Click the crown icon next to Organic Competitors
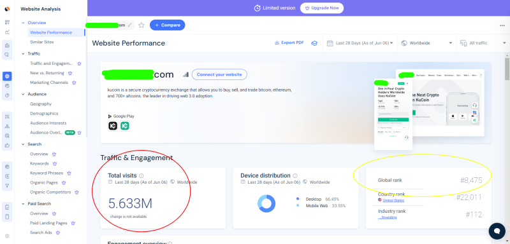 (x=76, y=192)
